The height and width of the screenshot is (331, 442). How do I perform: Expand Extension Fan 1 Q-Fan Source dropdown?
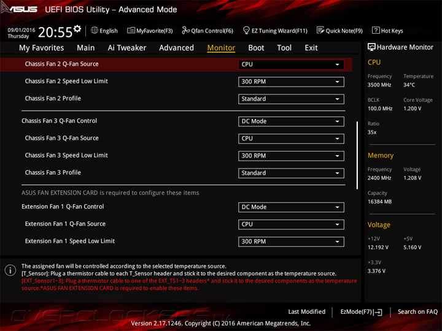pos(291,224)
